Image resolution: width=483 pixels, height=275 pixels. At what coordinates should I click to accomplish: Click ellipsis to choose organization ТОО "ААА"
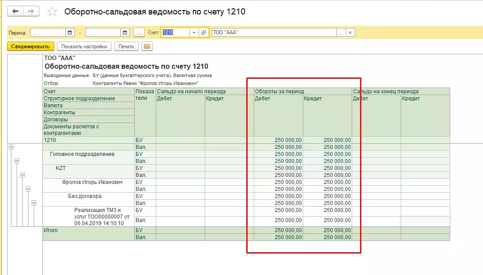coord(341,32)
